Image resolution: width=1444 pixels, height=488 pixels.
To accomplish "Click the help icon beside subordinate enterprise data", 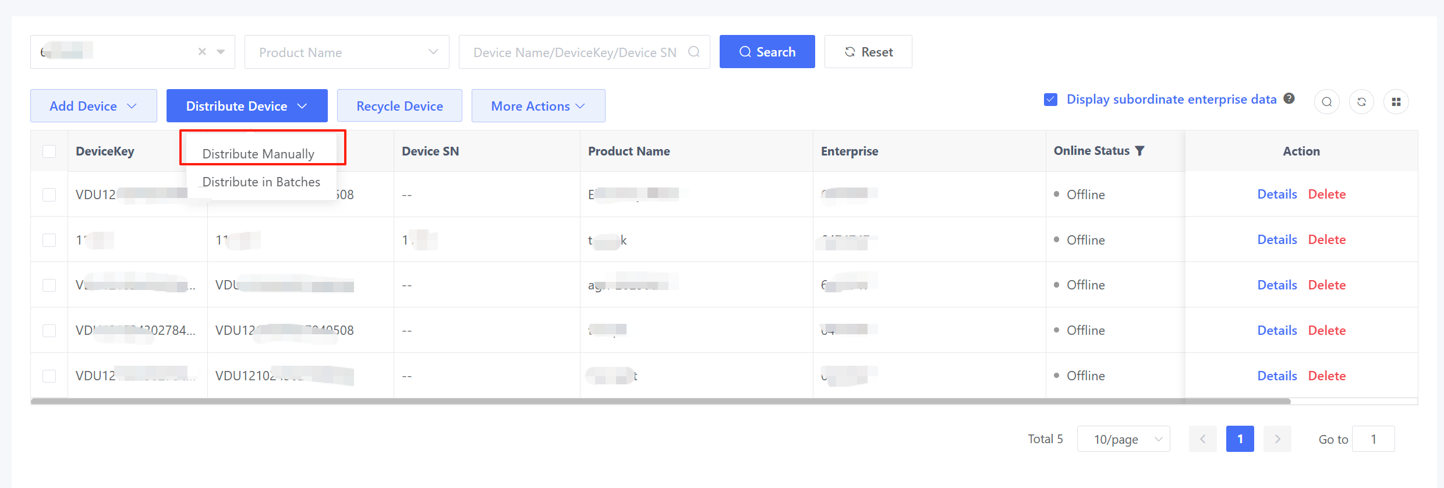I will tap(1289, 98).
